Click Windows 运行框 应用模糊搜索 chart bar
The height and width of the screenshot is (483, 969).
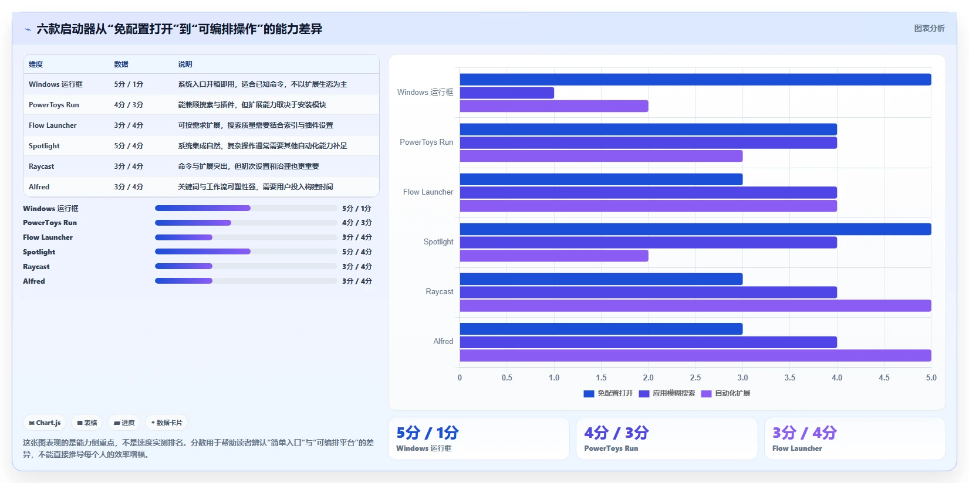tap(507, 93)
